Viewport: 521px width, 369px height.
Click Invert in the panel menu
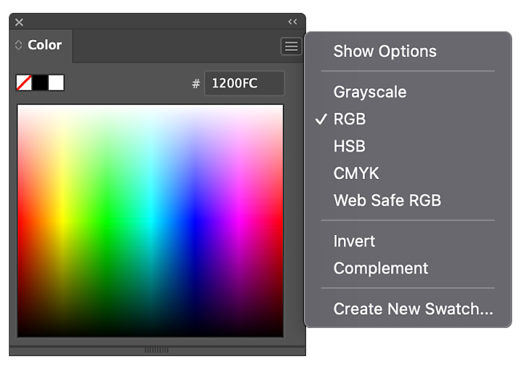(x=354, y=241)
